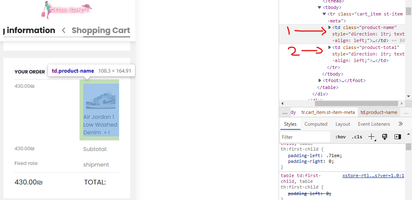The image size is (412, 200).
Task: Select the 'dy' breadcrumb item
Action: (293, 112)
